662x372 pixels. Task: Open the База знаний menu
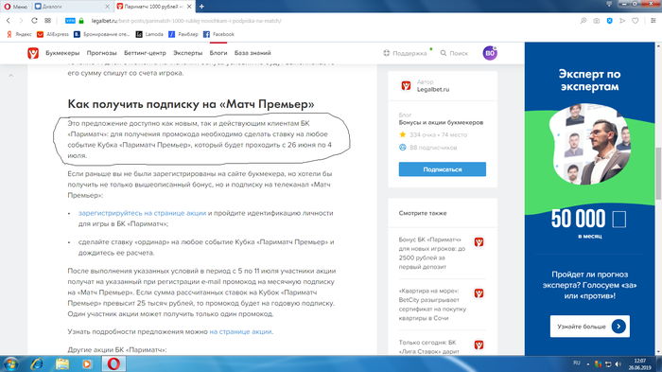click(253, 53)
